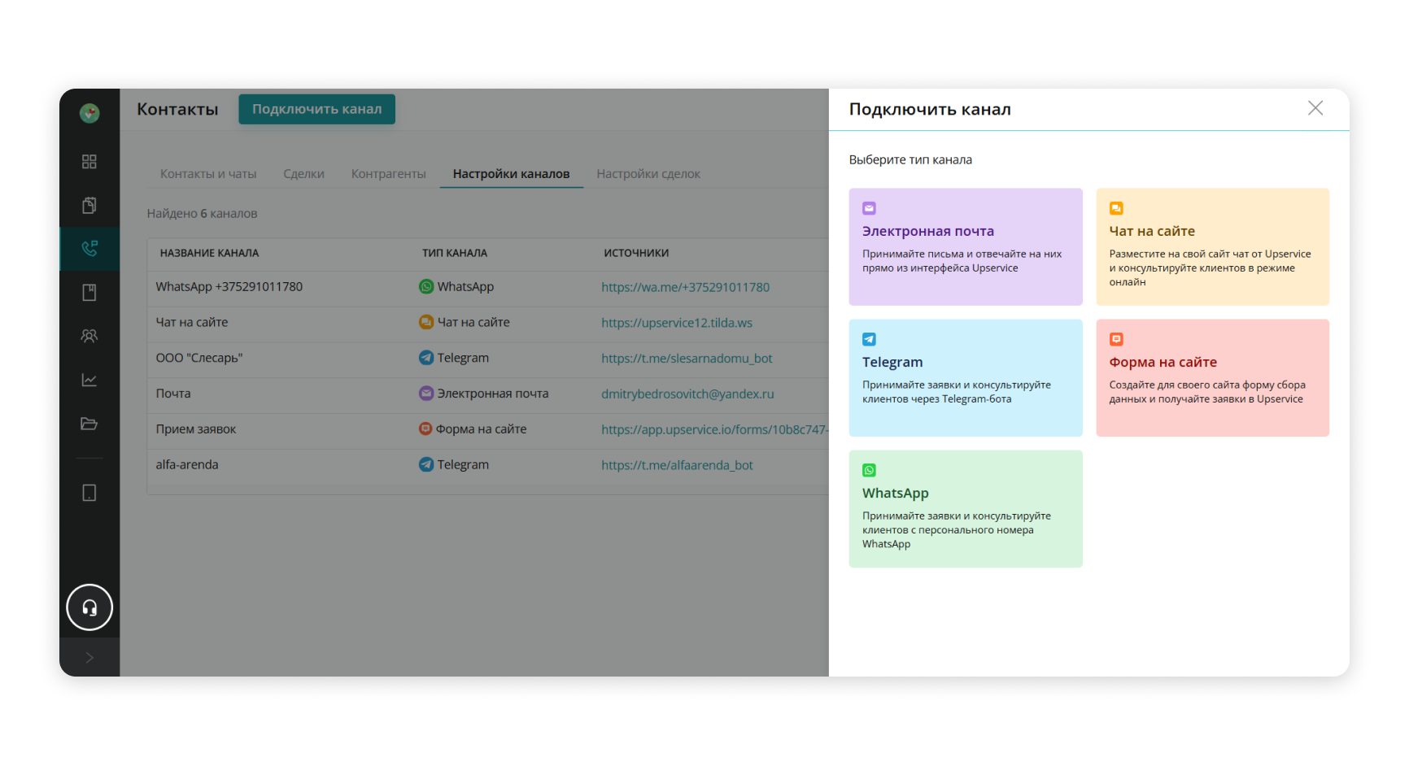Choose the WhatsApp channel card
Image resolution: width=1409 pixels, height=766 pixels.
[x=966, y=509]
